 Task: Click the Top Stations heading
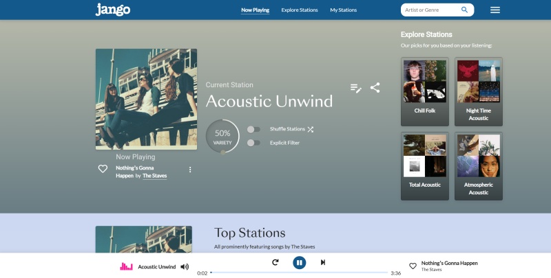[249, 233]
